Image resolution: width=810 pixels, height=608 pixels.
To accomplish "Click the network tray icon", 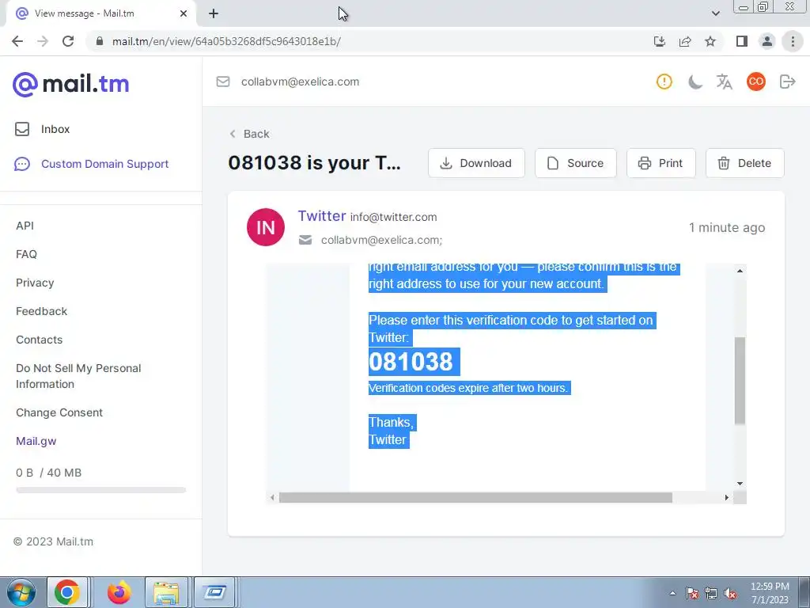I will 711,593.
